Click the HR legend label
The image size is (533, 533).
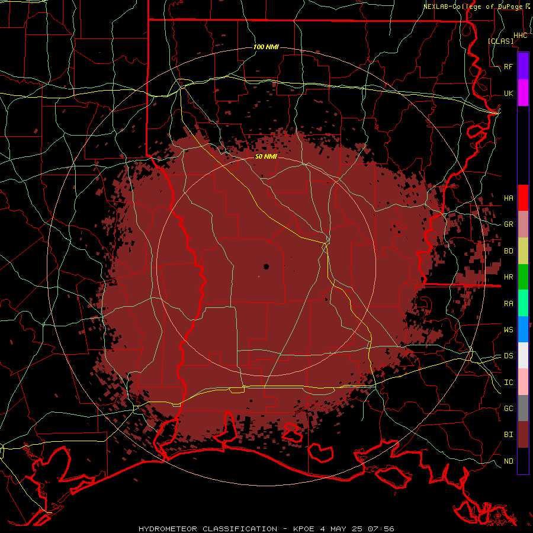coord(509,277)
